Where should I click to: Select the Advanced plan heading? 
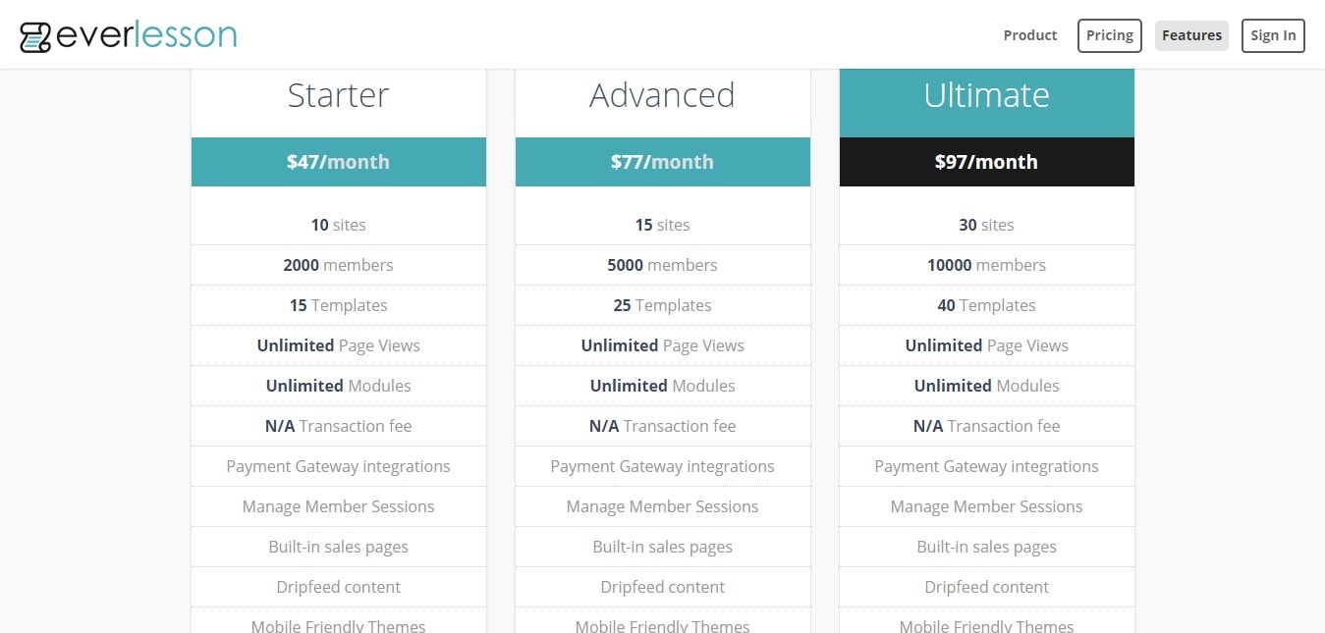coord(662,95)
